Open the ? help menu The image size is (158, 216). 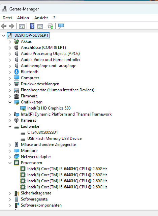[x=54, y=18]
